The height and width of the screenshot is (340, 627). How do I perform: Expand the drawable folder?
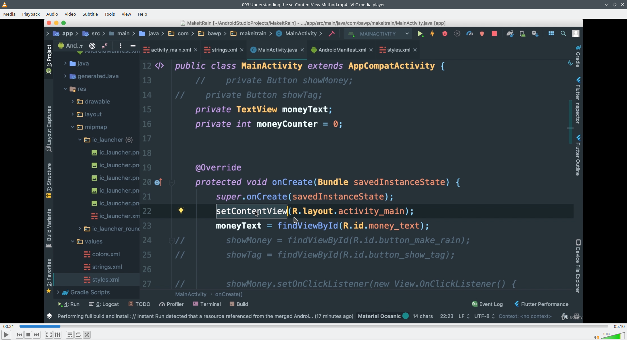point(72,101)
